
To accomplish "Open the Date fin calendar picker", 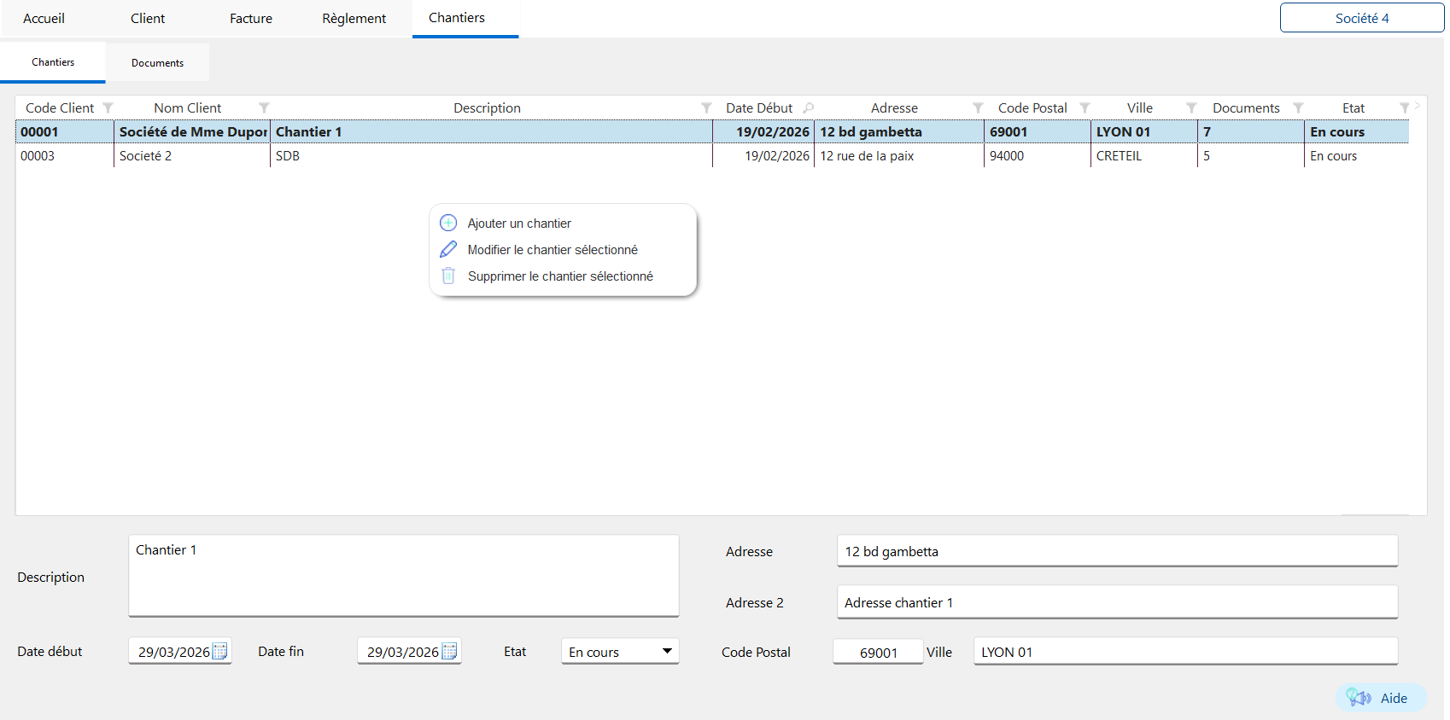I will pyautogui.click(x=449, y=651).
